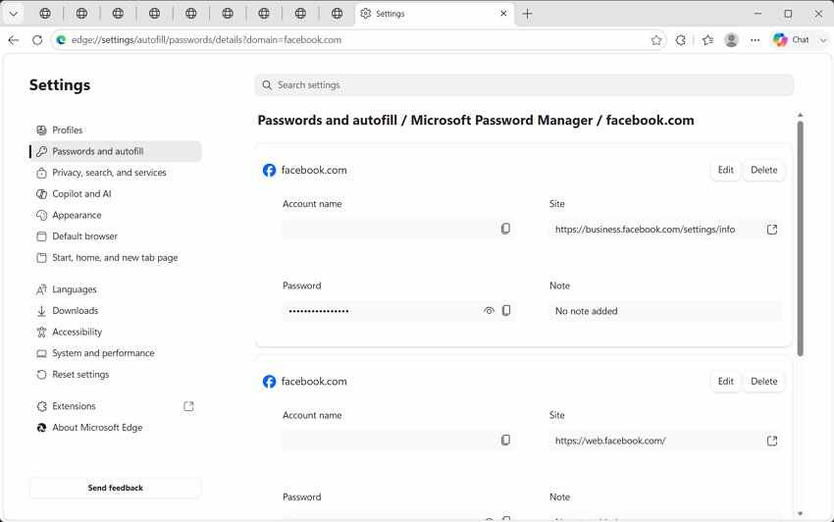834x522 pixels.
Task: Open business.facebook.com site link icon
Action: (772, 230)
